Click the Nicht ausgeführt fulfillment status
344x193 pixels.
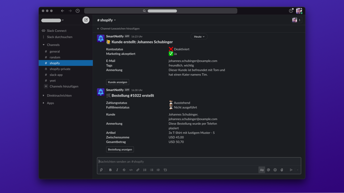point(185,107)
